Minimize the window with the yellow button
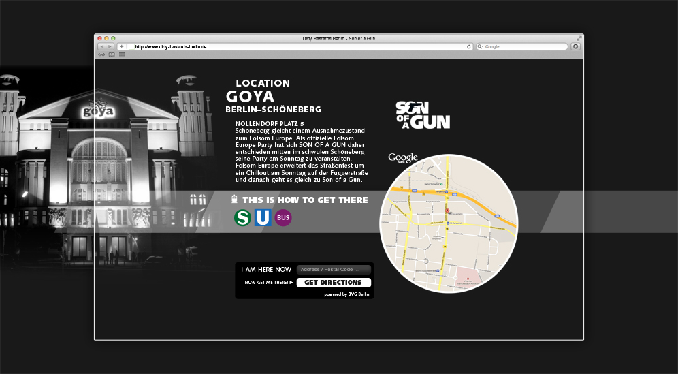 [106, 39]
